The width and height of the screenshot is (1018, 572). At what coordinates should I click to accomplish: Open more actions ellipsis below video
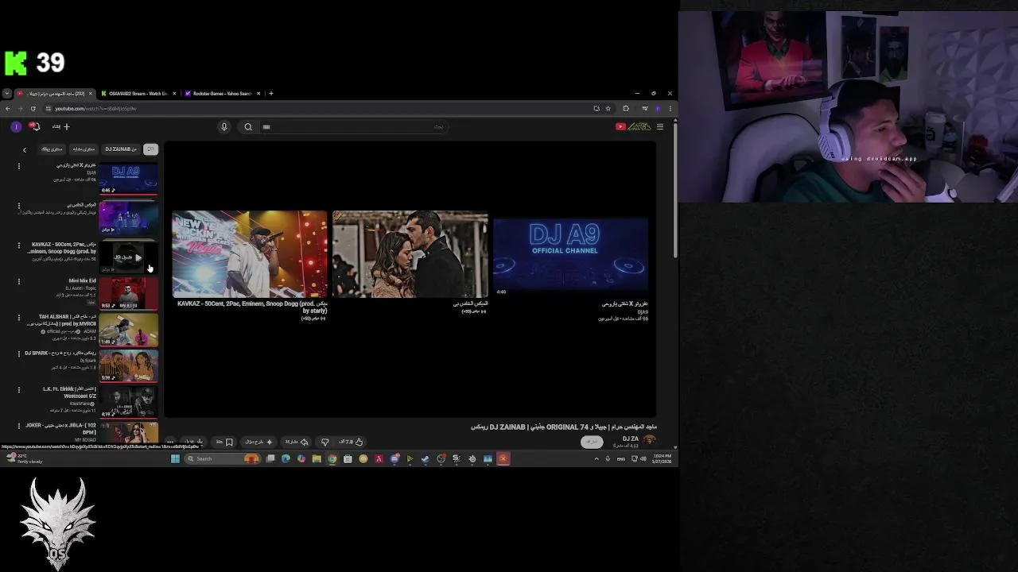169,442
